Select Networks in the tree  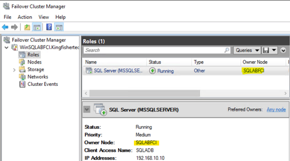point(38,77)
